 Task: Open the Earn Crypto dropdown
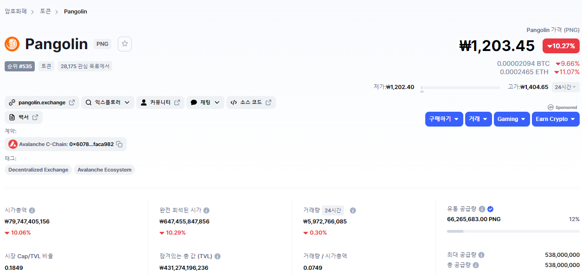coord(555,119)
